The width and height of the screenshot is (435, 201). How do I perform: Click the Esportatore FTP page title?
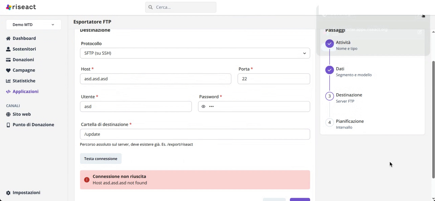point(92,22)
